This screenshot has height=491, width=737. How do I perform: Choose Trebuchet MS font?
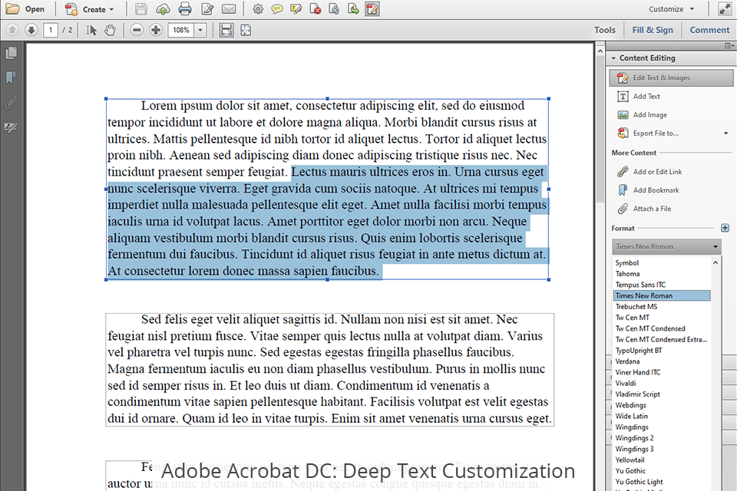(x=636, y=307)
